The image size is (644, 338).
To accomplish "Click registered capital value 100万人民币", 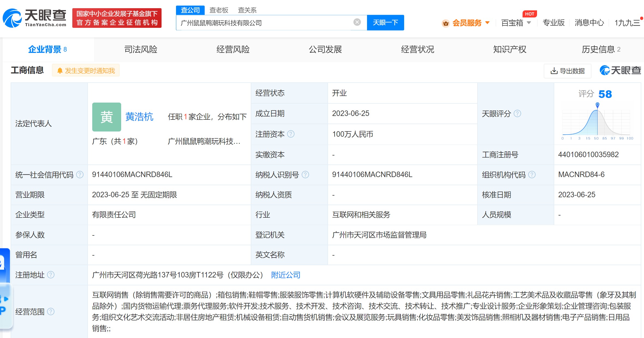I will (353, 134).
